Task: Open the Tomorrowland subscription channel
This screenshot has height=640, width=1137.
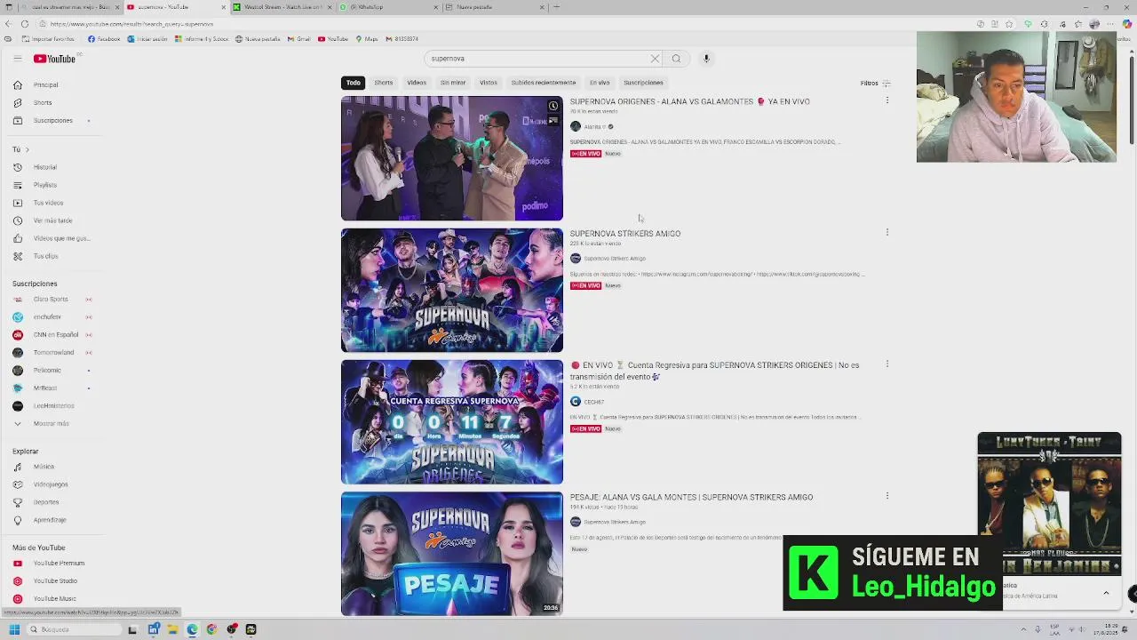Action: pyautogui.click(x=53, y=353)
